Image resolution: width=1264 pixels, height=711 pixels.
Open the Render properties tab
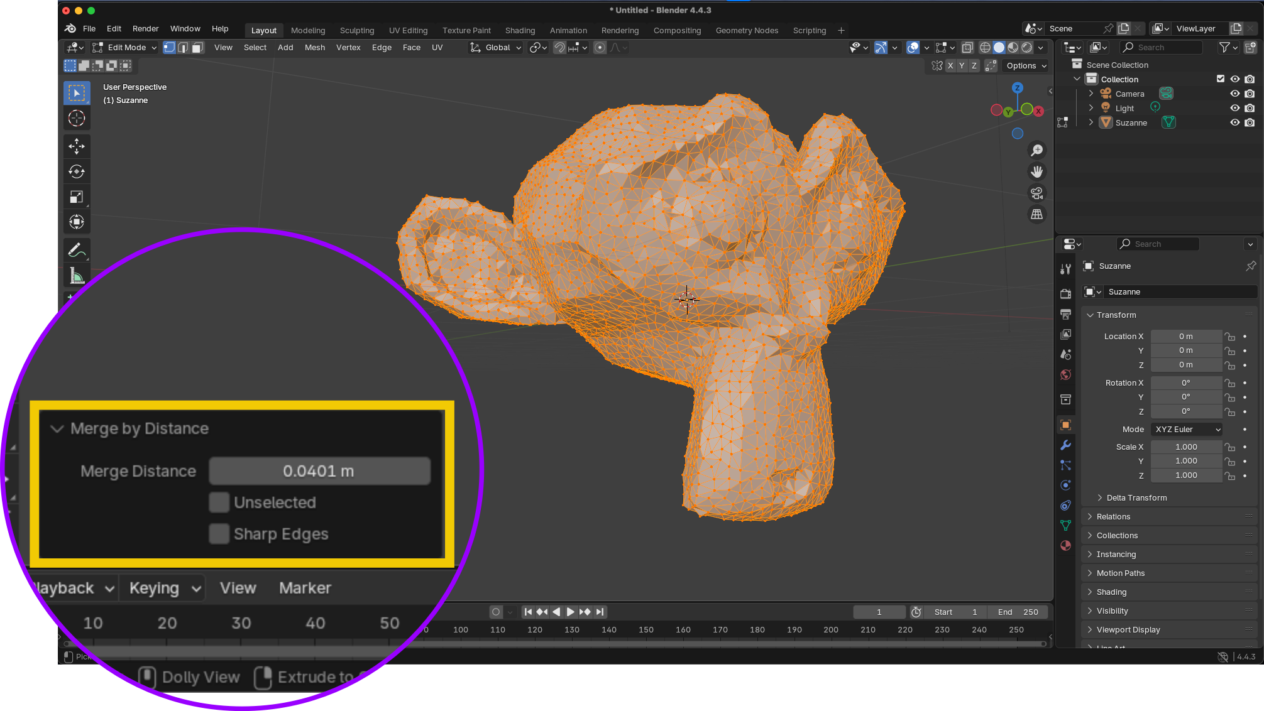[x=1065, y=293]
